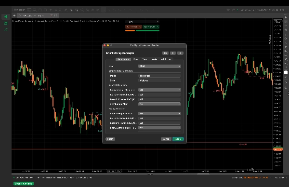The height and width of the screenshot is (187, 289).
Task: Click the plus icon in top toolbar
Action: [51, 10]
